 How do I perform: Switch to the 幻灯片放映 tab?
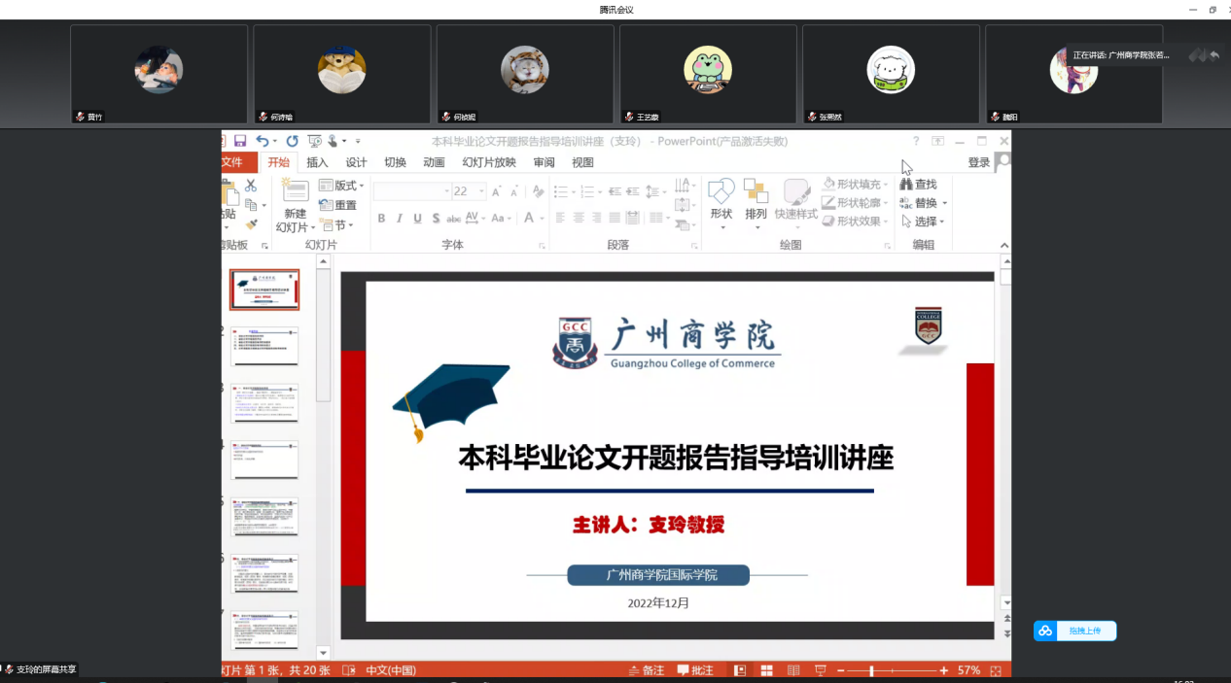point(489,162)
